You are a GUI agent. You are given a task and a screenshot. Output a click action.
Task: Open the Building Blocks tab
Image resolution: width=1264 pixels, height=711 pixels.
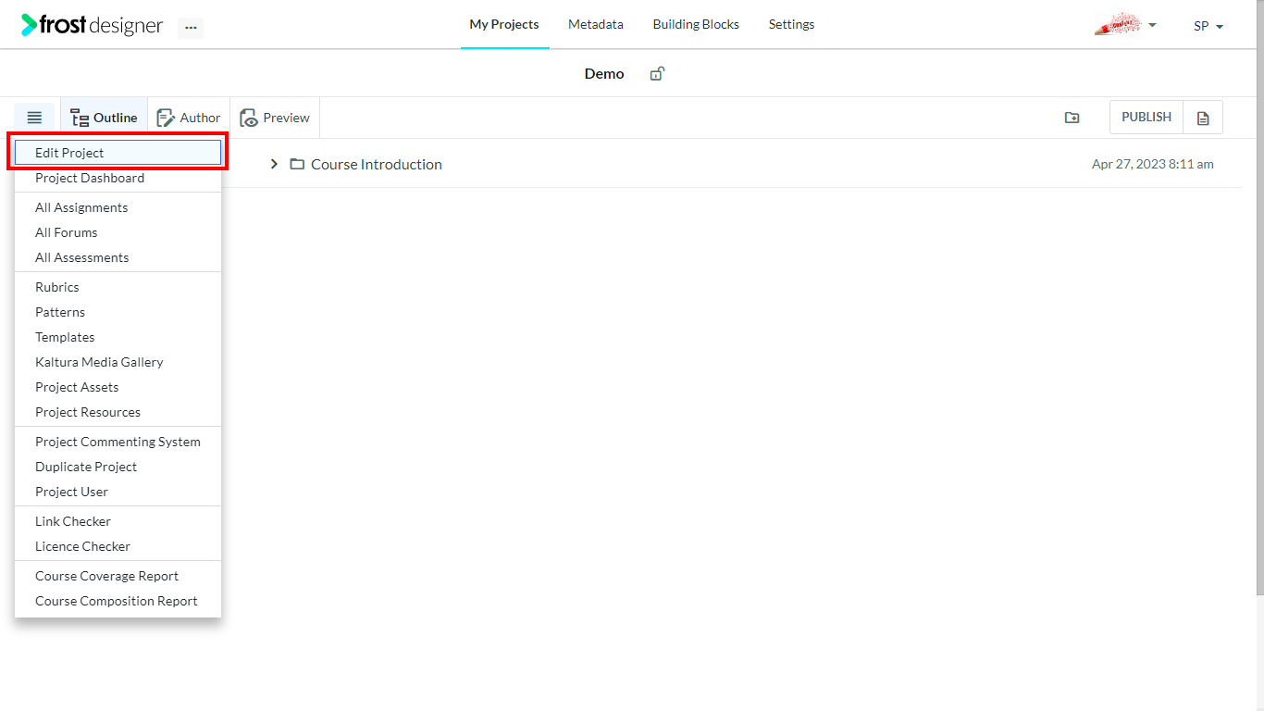(696, 24)
